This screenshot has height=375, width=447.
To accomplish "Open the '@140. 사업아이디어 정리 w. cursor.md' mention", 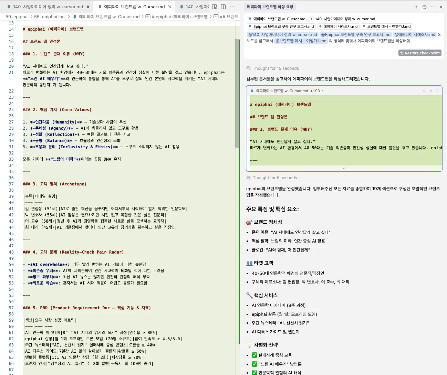I will (x=283, y=34).
